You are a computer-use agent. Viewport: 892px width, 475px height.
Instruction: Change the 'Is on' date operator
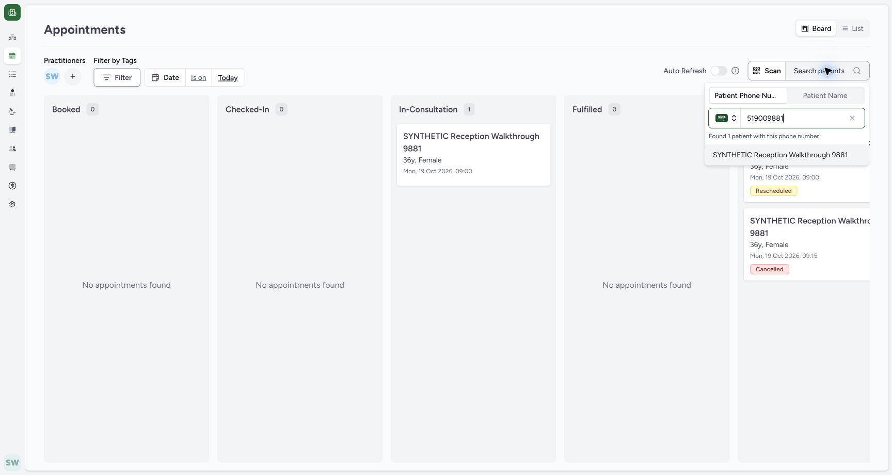point(199,77)
